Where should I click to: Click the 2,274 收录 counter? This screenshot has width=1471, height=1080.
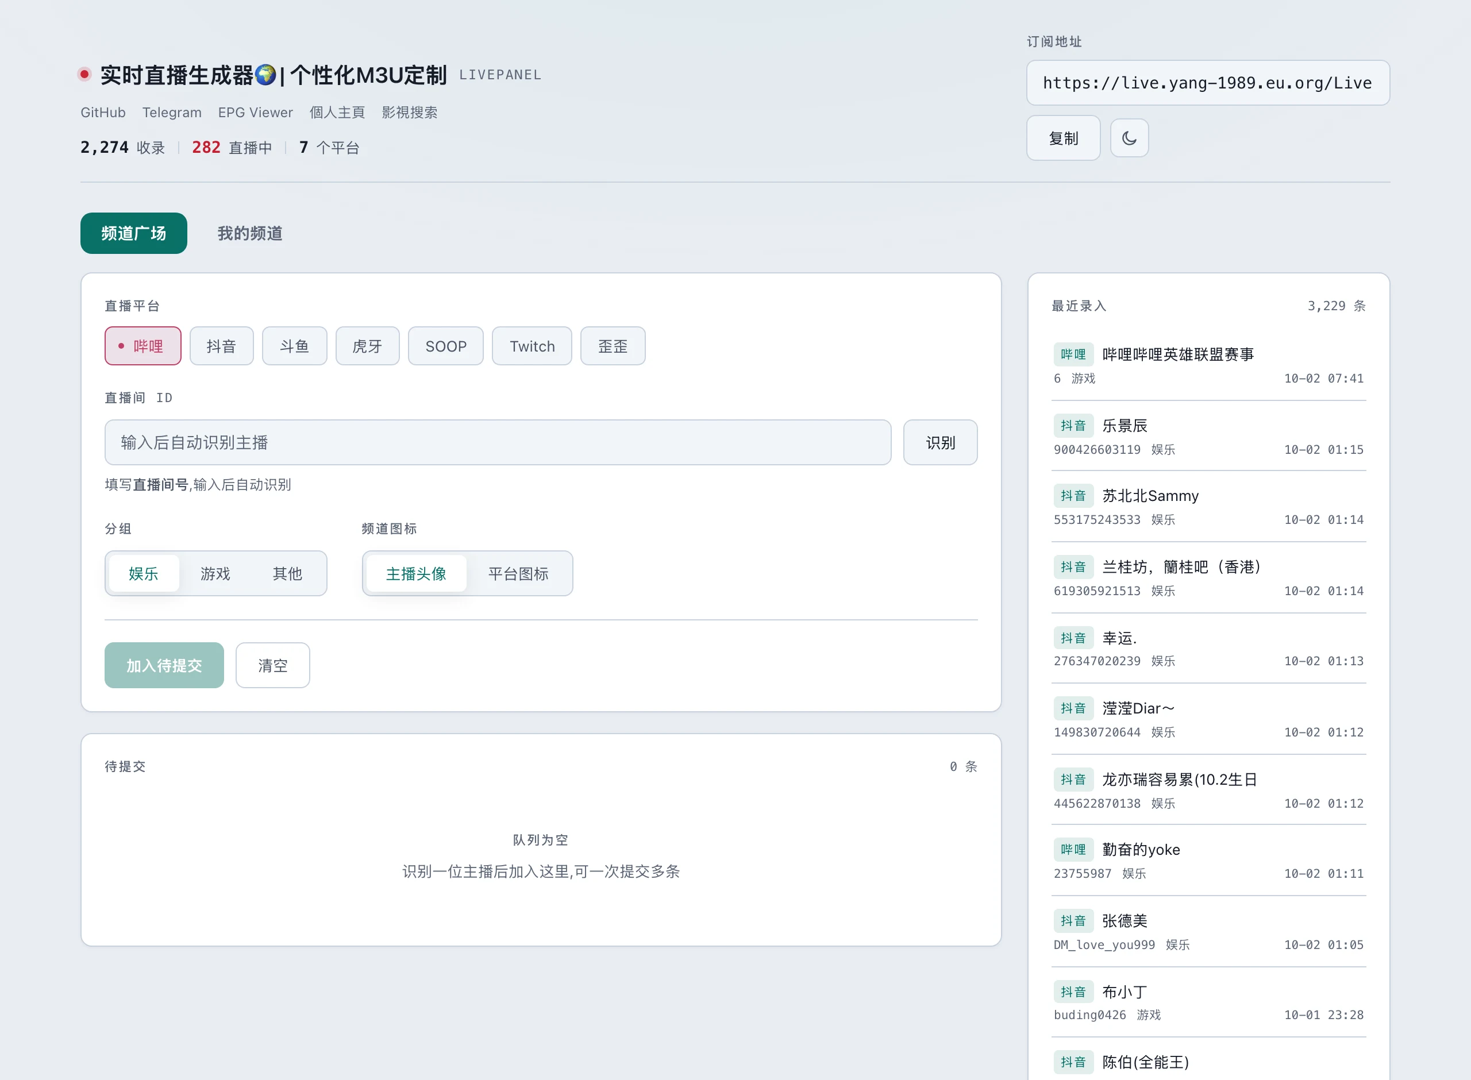point(122,148)
